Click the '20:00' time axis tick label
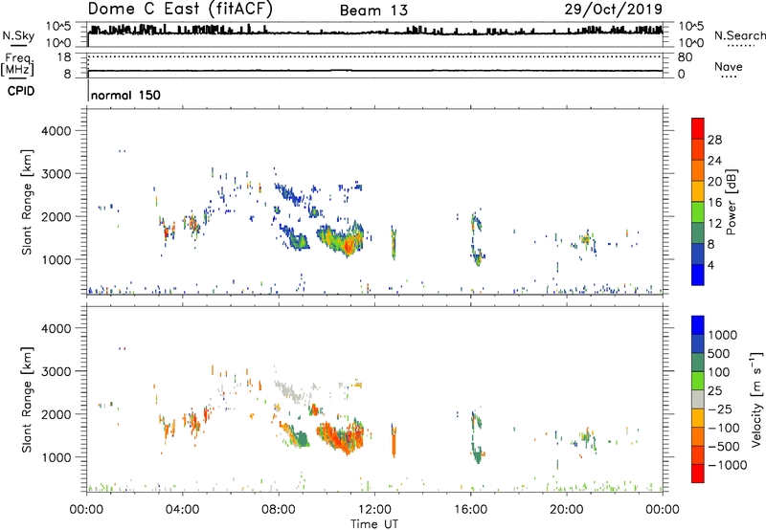 click(x=566, y=510)
